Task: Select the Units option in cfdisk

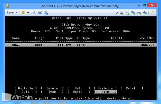Action: click(79, 92)
